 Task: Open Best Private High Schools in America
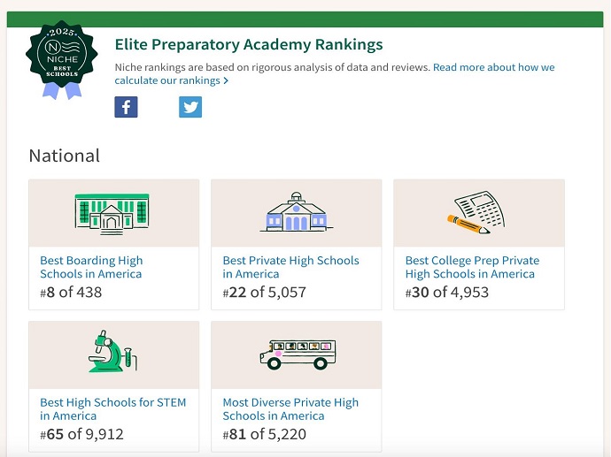click(290, 267)
